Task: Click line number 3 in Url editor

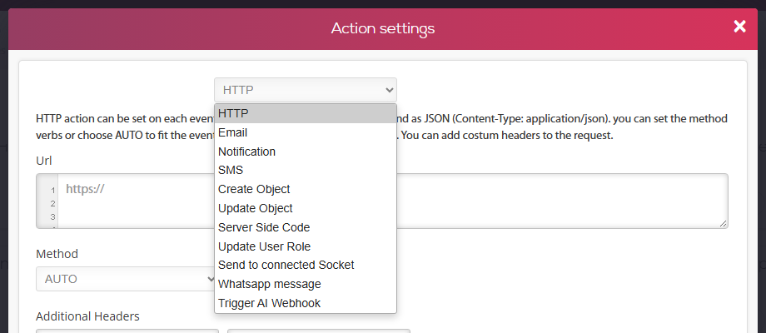Action: [x=52, y=216]
